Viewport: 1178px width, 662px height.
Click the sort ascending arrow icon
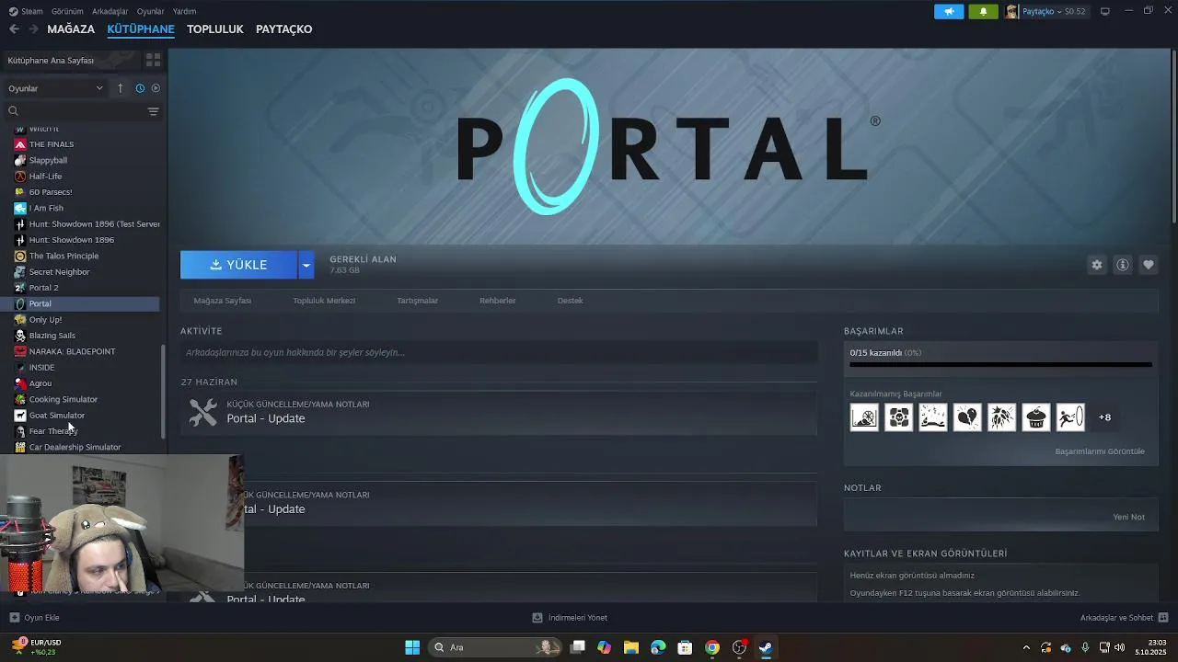(x=120, y=88)
